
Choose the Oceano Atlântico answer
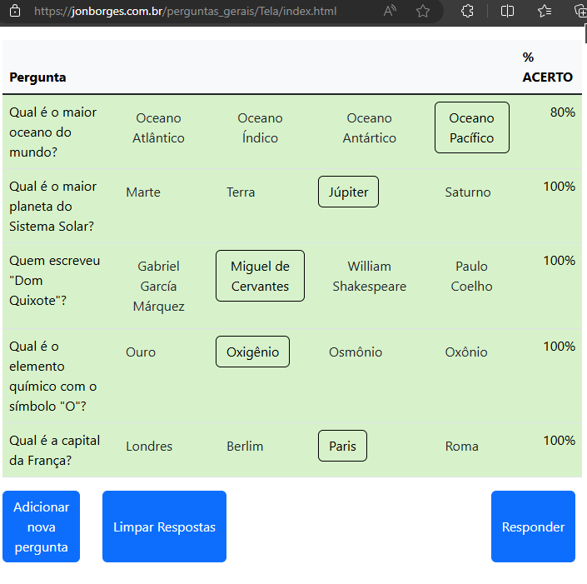point(158,128)
